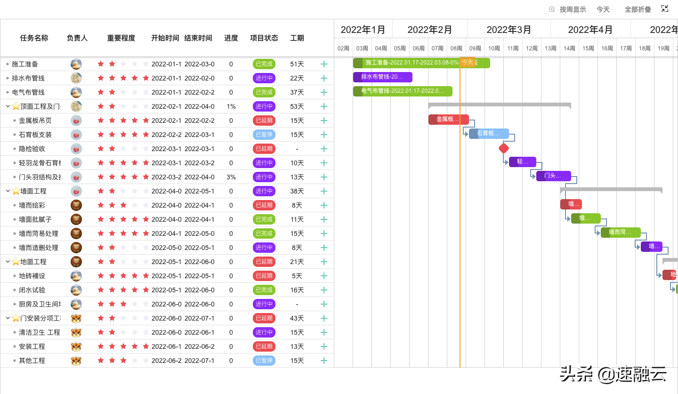Select the purple 门头 Gantt bar
This screenshot has height=394, width=678.
554,176
